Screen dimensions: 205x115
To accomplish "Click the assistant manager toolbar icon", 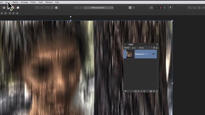I will click(170, 8).
